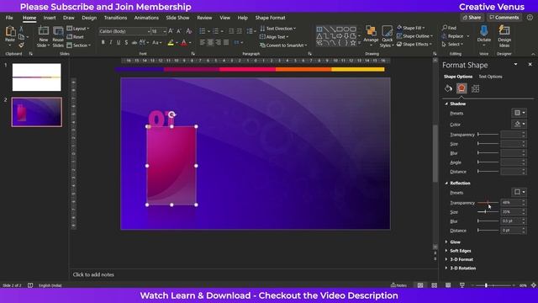Select slide 1 thumbnail

point(37,77)
